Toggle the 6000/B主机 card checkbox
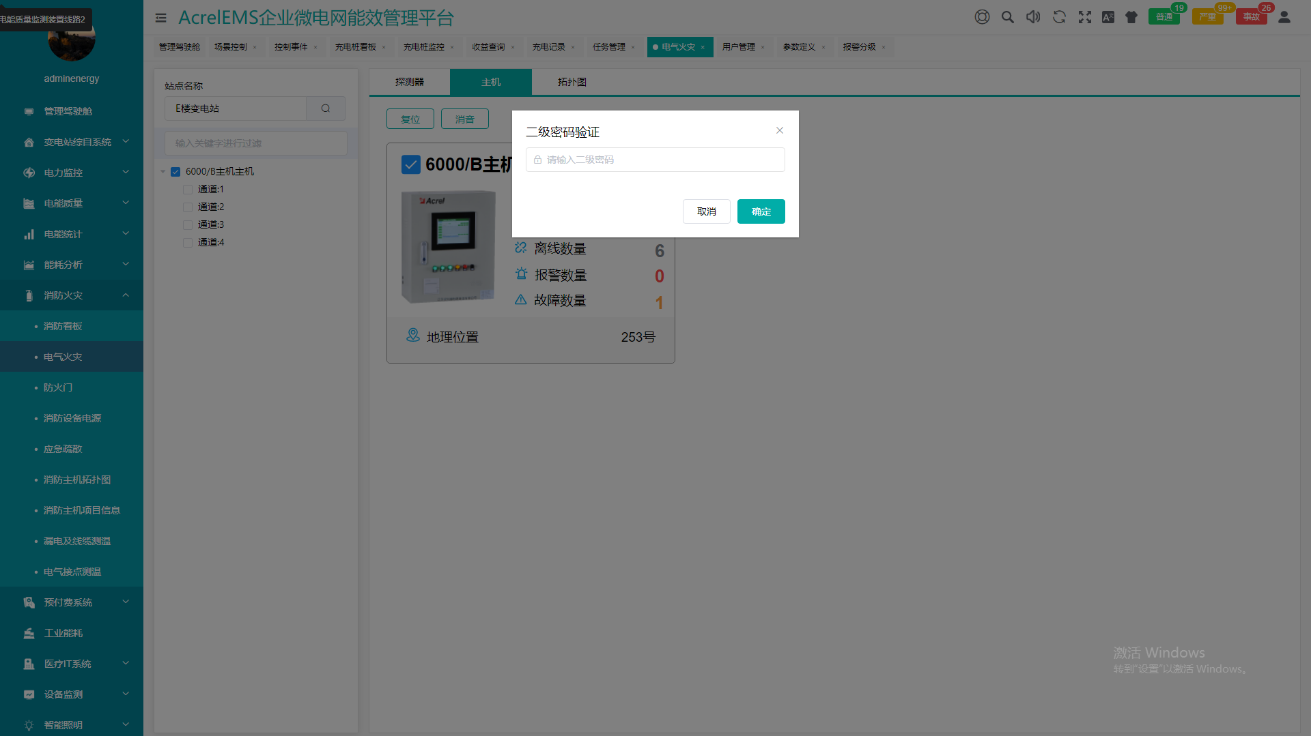 410,164
